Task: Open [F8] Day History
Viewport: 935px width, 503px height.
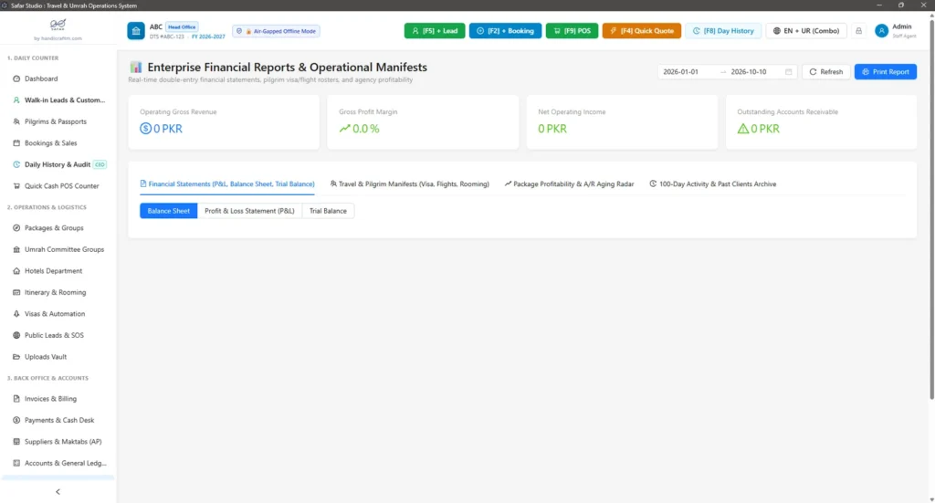Action: point(723,31)
